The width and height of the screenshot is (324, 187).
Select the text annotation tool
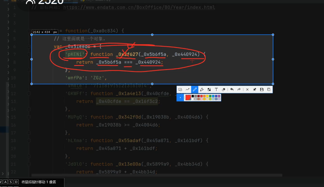click(x=216, y=90)
